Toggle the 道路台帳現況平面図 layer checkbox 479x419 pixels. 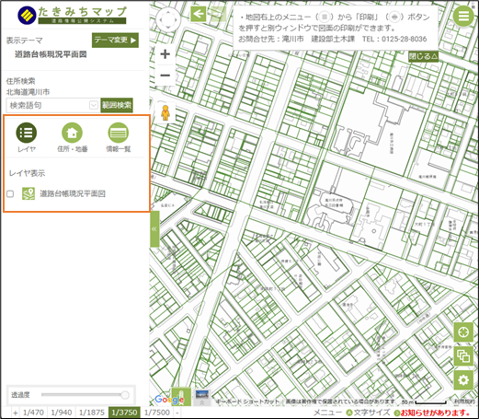(10, 194)
